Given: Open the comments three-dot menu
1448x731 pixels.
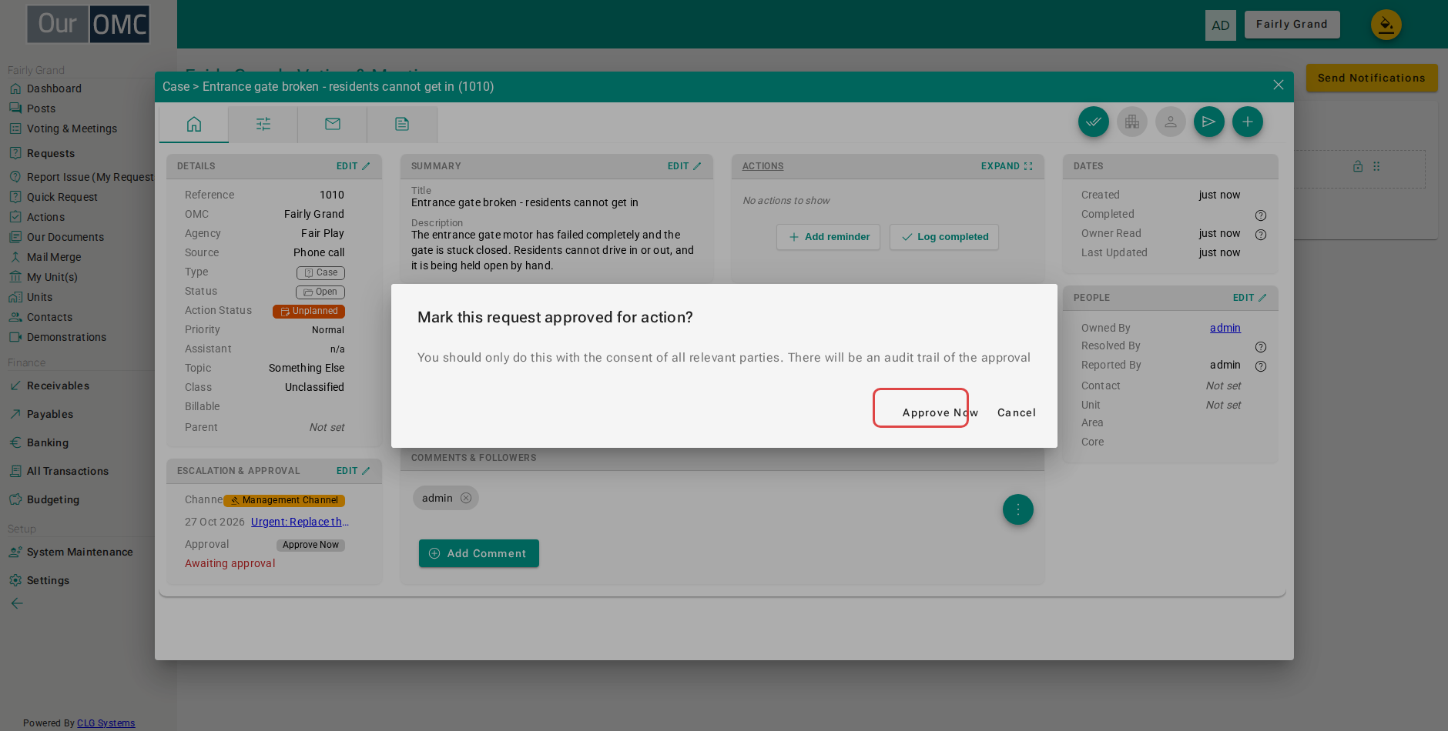Looking at the screenshot, I should point(1018,509).
